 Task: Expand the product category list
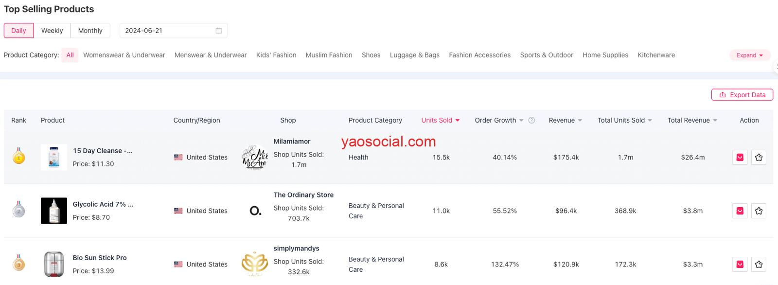[749, 55]
